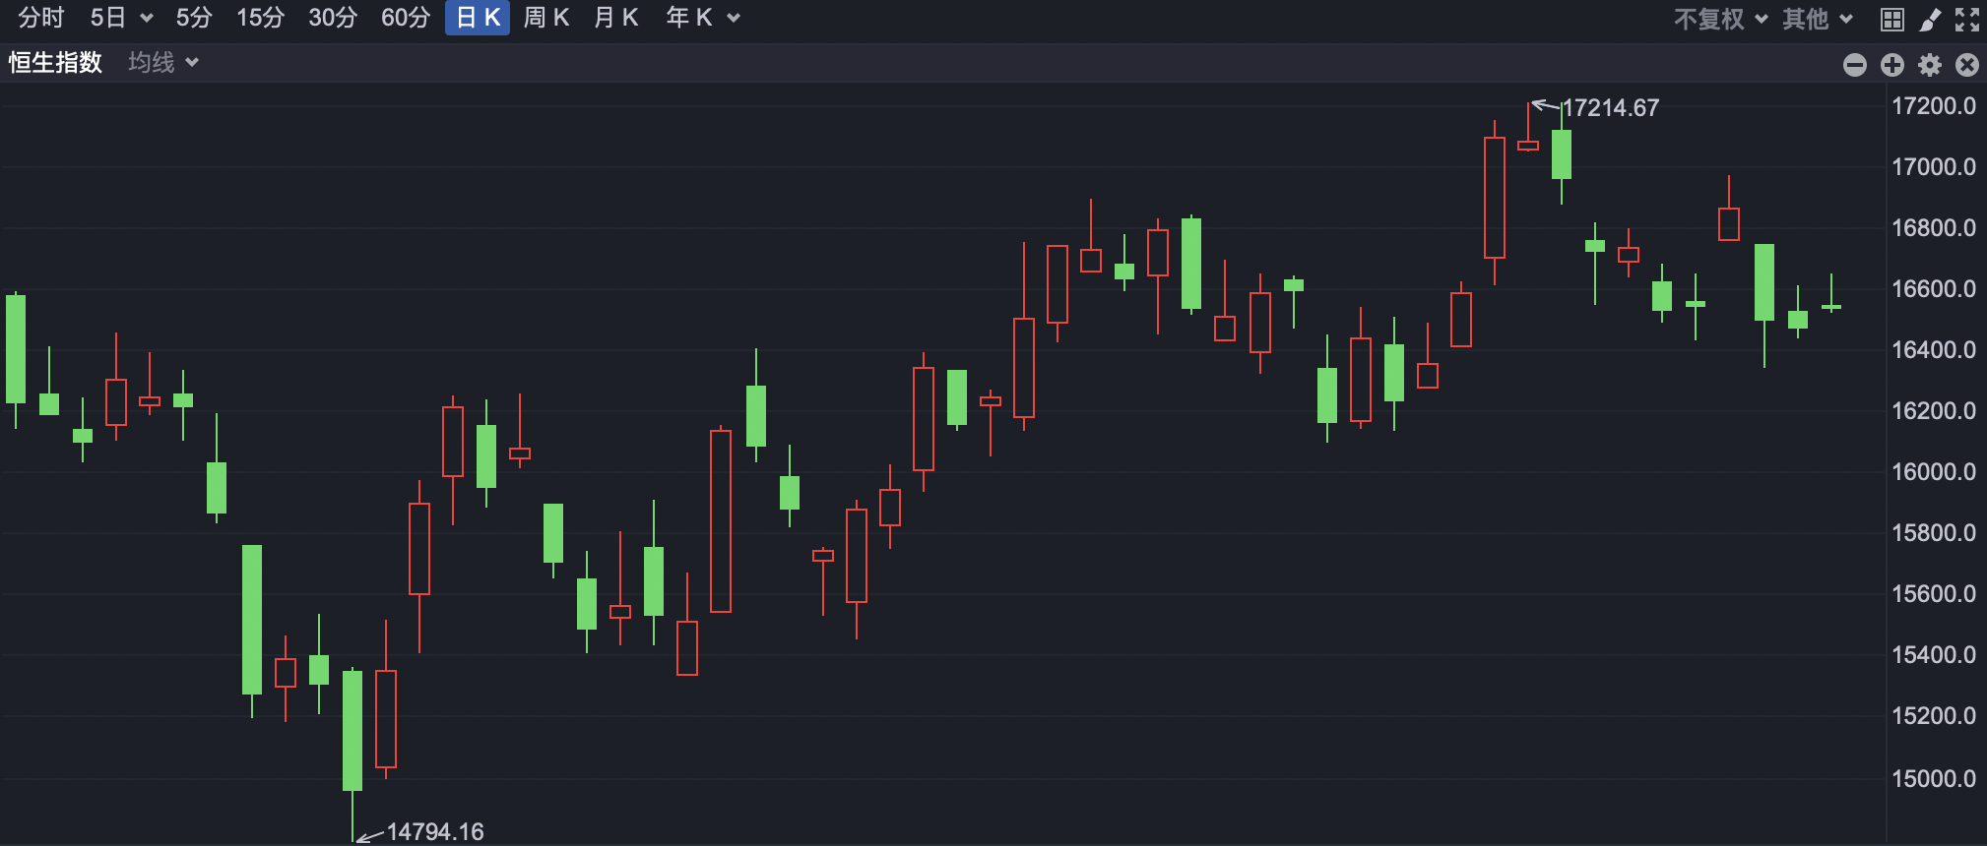Open the 均线 moving average dropdown
This screenshot has width=1987, height=846.
pos(163,63)
